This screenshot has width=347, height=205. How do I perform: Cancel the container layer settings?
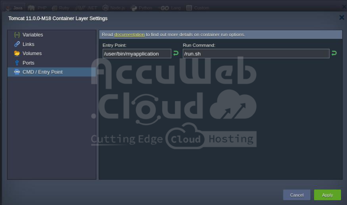pyautogui.click(x=296, y=195)
